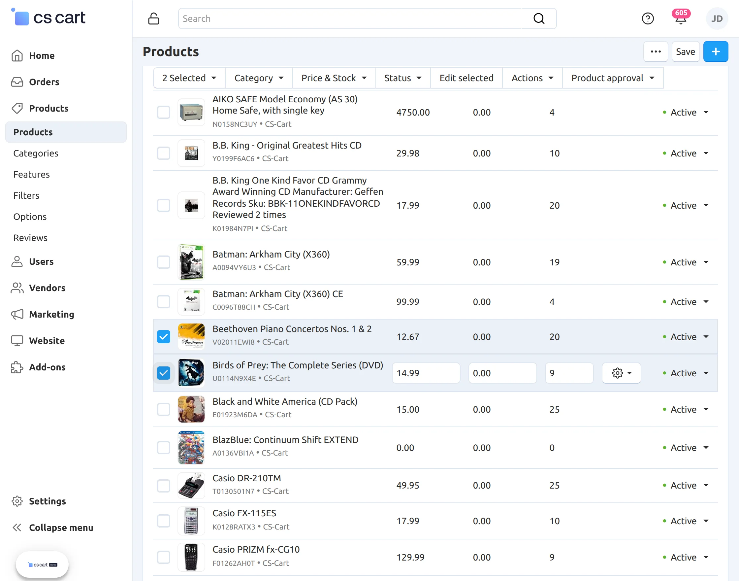Change Active status of Beethoven Piano Concertos
Viewport: 739px width, 581px height.
(686, 337)
